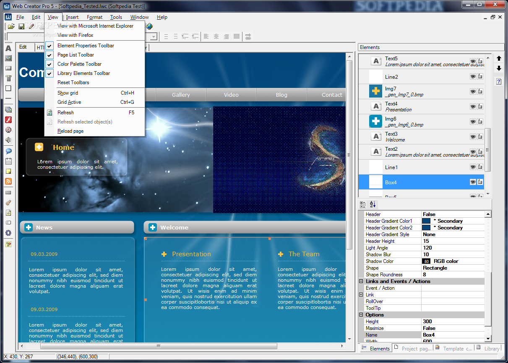Move element down with black down arrow
The image size is (508, 363).
[x=499, y=68]
